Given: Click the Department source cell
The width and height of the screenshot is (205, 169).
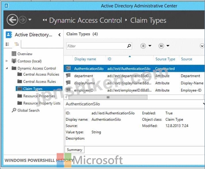Looking at the screenshot, I should pyautogui.click(x=190, y=76).
